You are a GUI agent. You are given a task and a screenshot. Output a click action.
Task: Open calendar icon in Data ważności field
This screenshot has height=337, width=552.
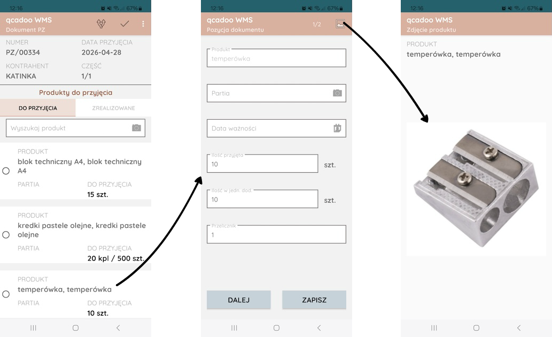click(337, 128)
